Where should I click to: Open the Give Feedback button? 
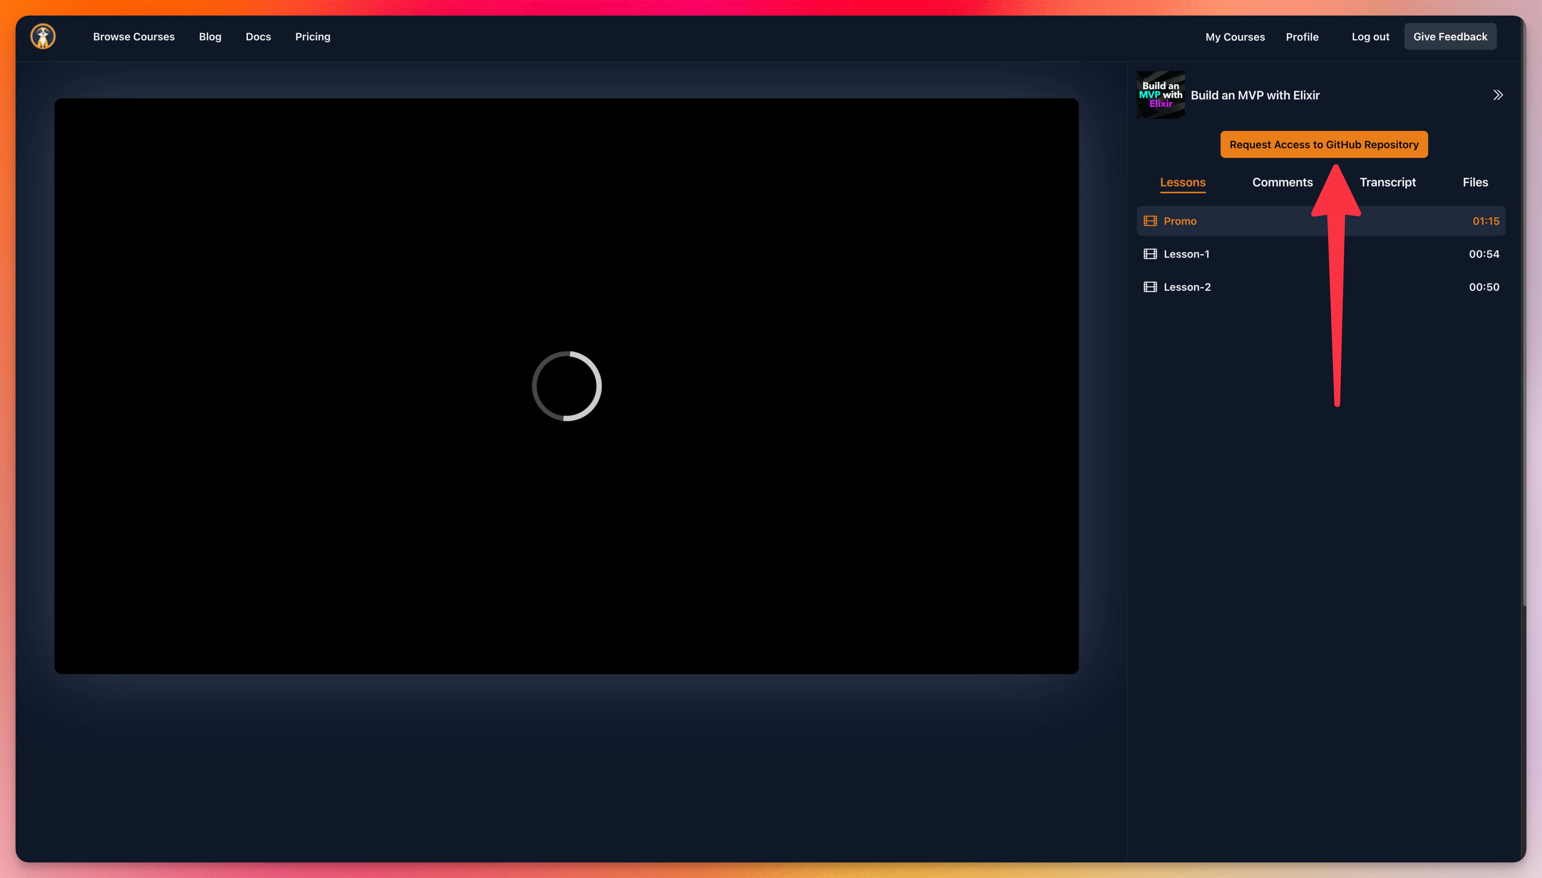point(1450,37)
